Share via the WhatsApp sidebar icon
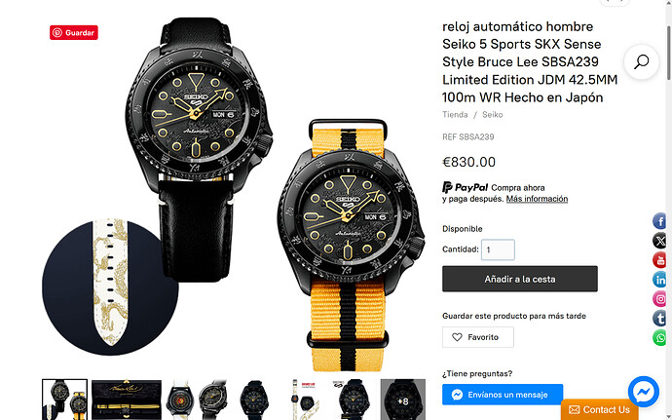The image size is (672, 420). pyautogui.click(x=660, y=337)
